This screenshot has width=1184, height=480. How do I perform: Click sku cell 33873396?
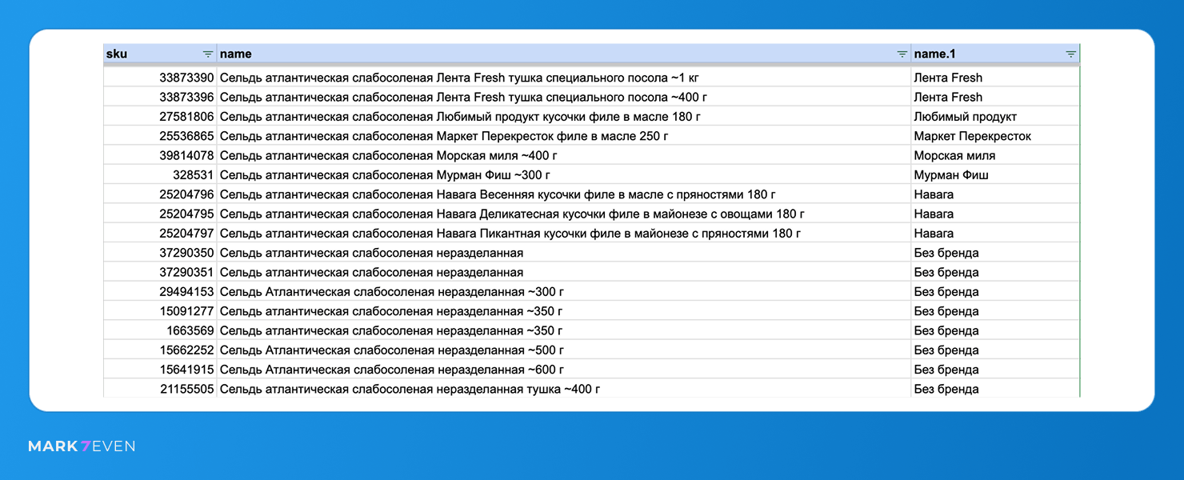tap(160, 97)
